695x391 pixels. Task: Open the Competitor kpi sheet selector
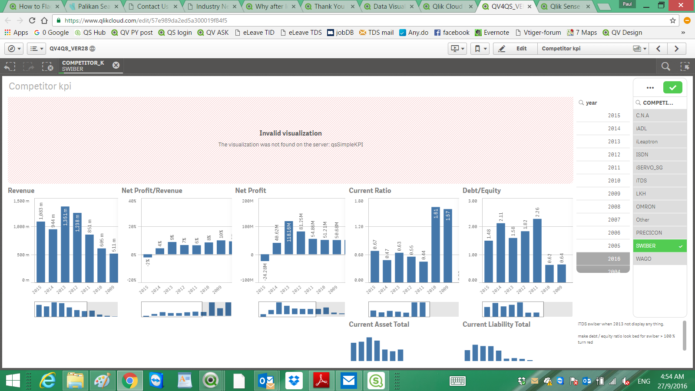(x=594, y=49)
